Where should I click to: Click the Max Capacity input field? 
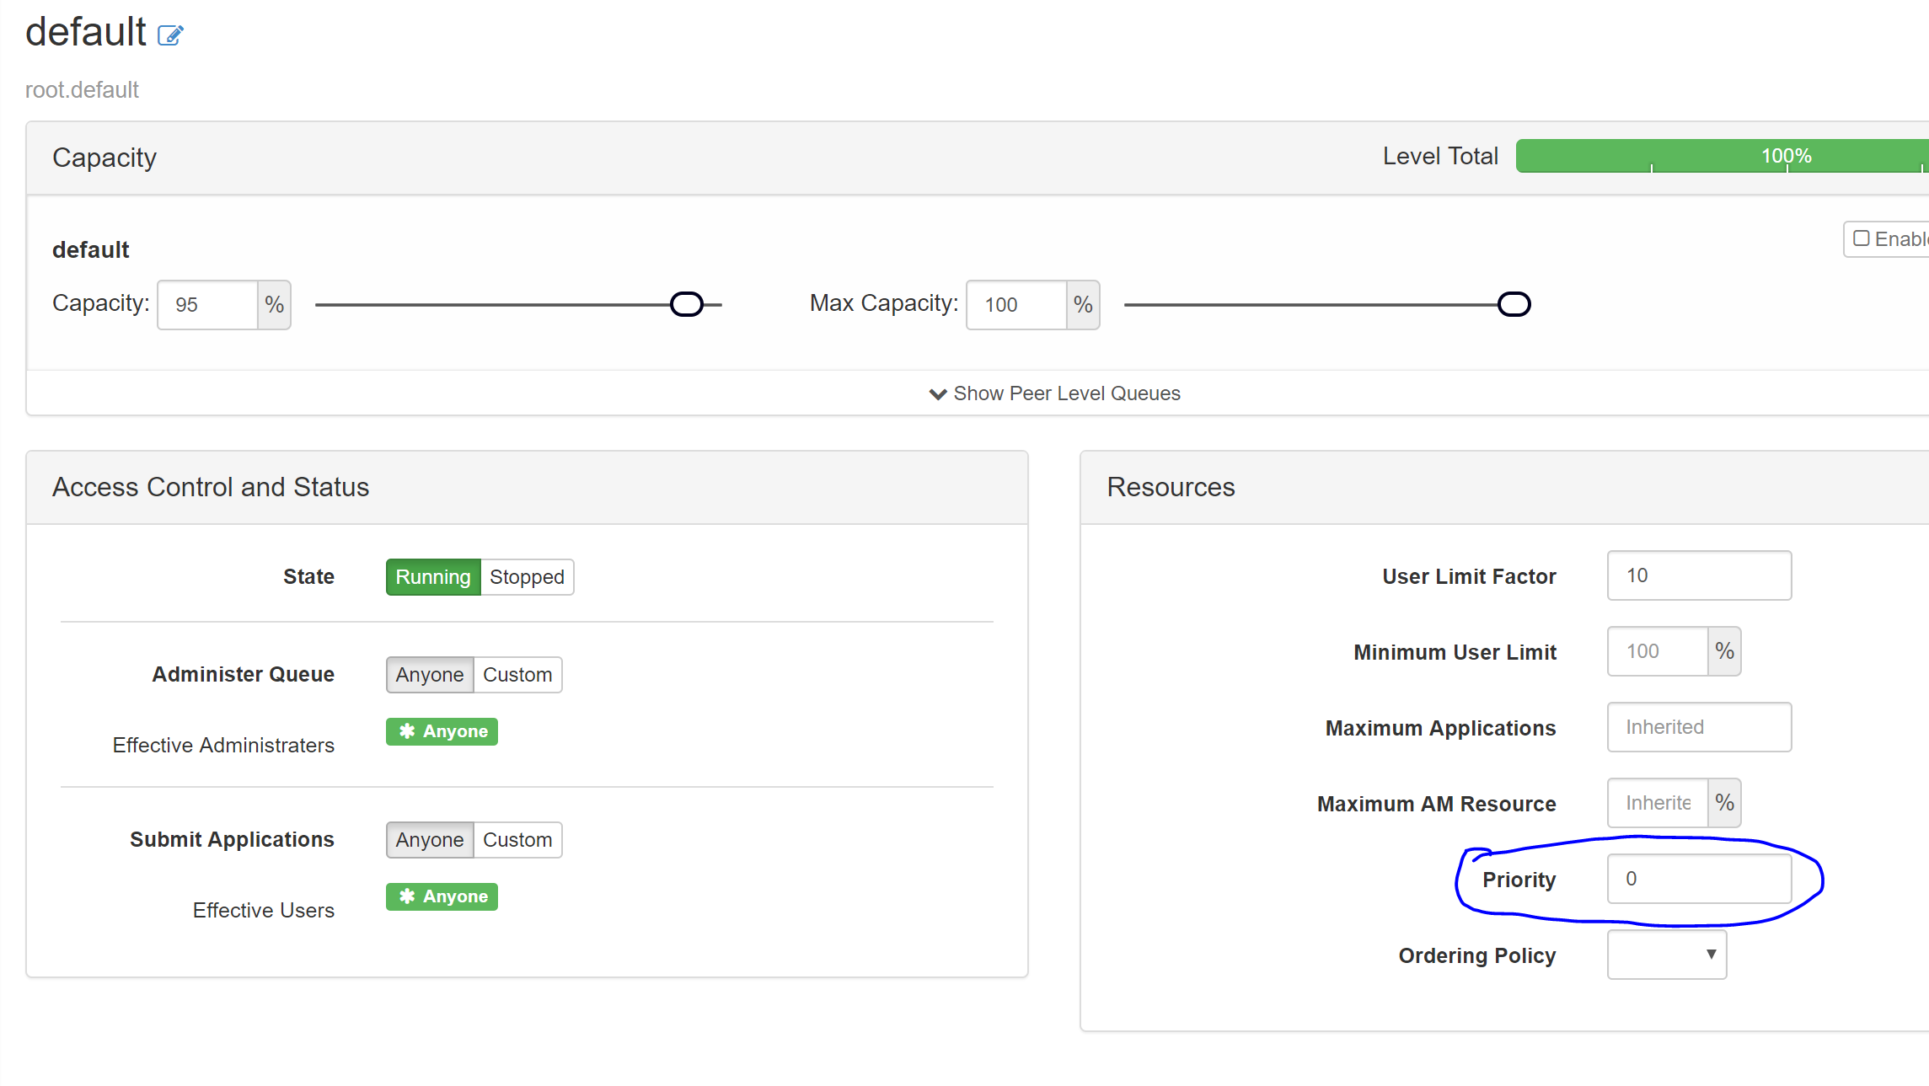pos(1016,305)
